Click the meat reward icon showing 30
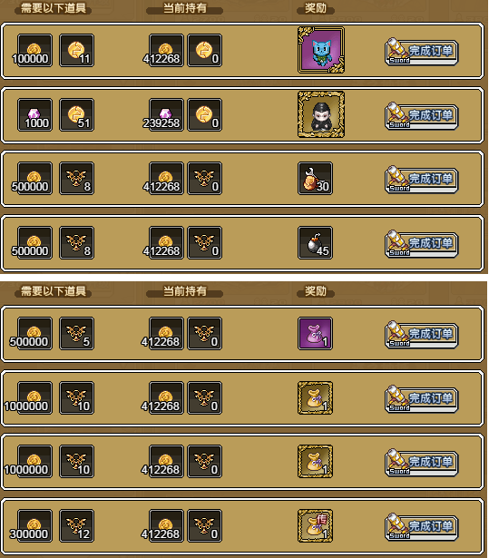Viewport: 489px width, 558px height. (x=316, y=179)
